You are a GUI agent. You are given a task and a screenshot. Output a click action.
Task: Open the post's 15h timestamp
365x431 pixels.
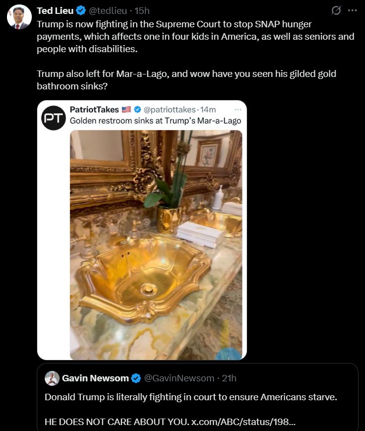(143, 11)
